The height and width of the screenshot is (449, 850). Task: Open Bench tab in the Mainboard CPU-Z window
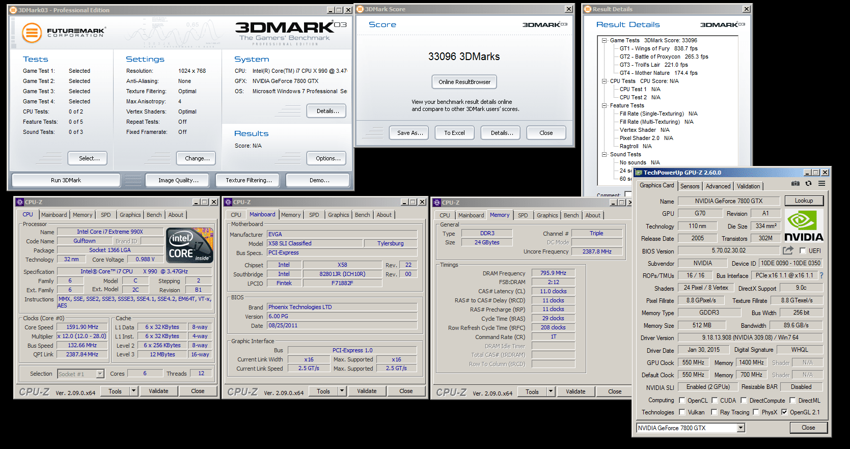point(363,215)
